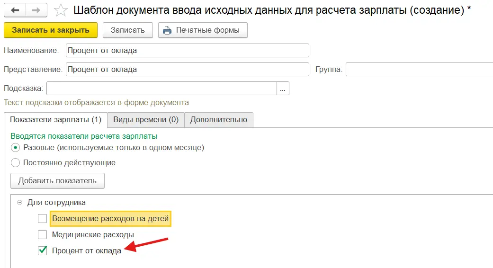The image size is (493, 268).
Task: Select the Показатели зарплаты tab
Action: click(55, 120)
